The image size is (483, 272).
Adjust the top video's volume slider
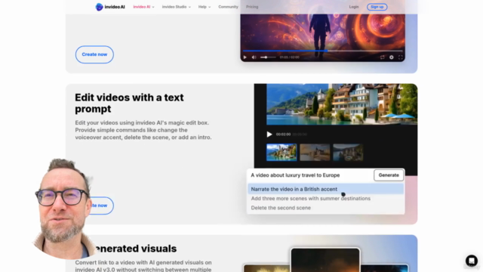[268, 57]
